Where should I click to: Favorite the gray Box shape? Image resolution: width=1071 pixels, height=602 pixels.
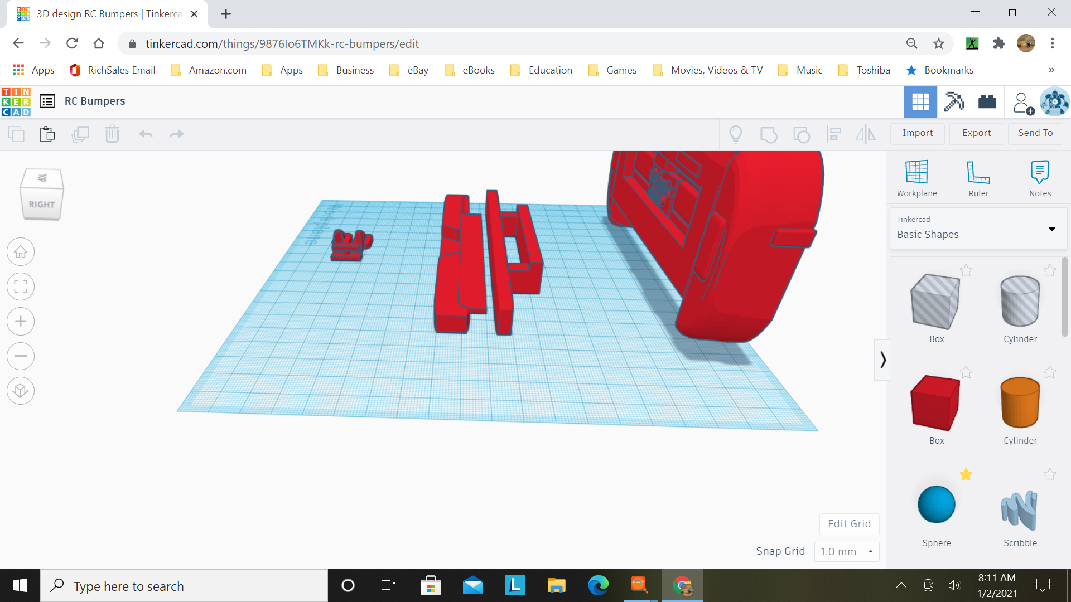[966, 271]
